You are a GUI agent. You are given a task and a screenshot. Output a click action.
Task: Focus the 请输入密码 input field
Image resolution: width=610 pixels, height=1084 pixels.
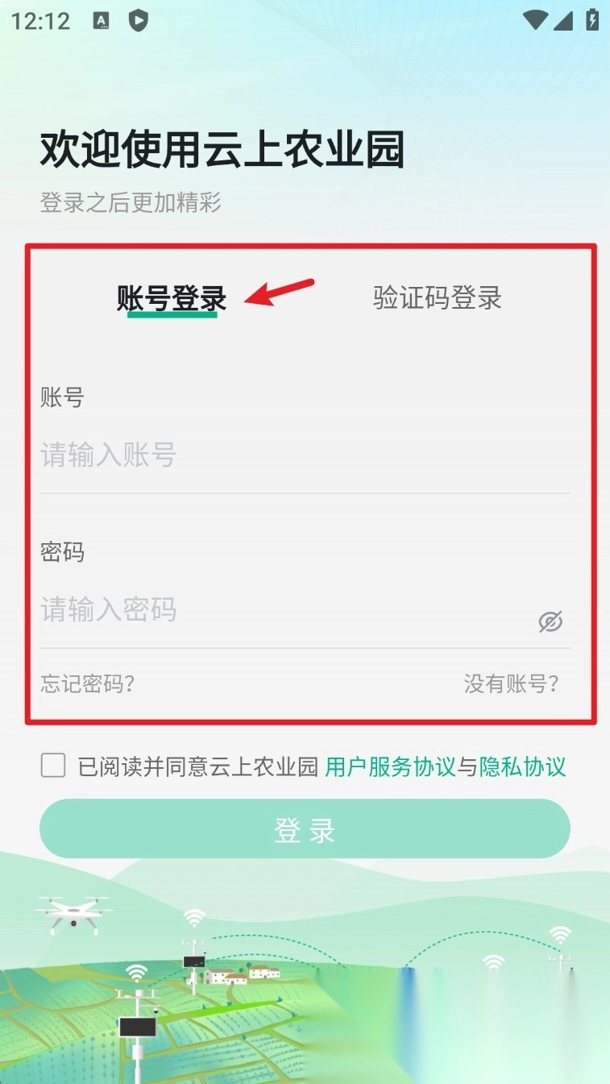pos(286,610)
